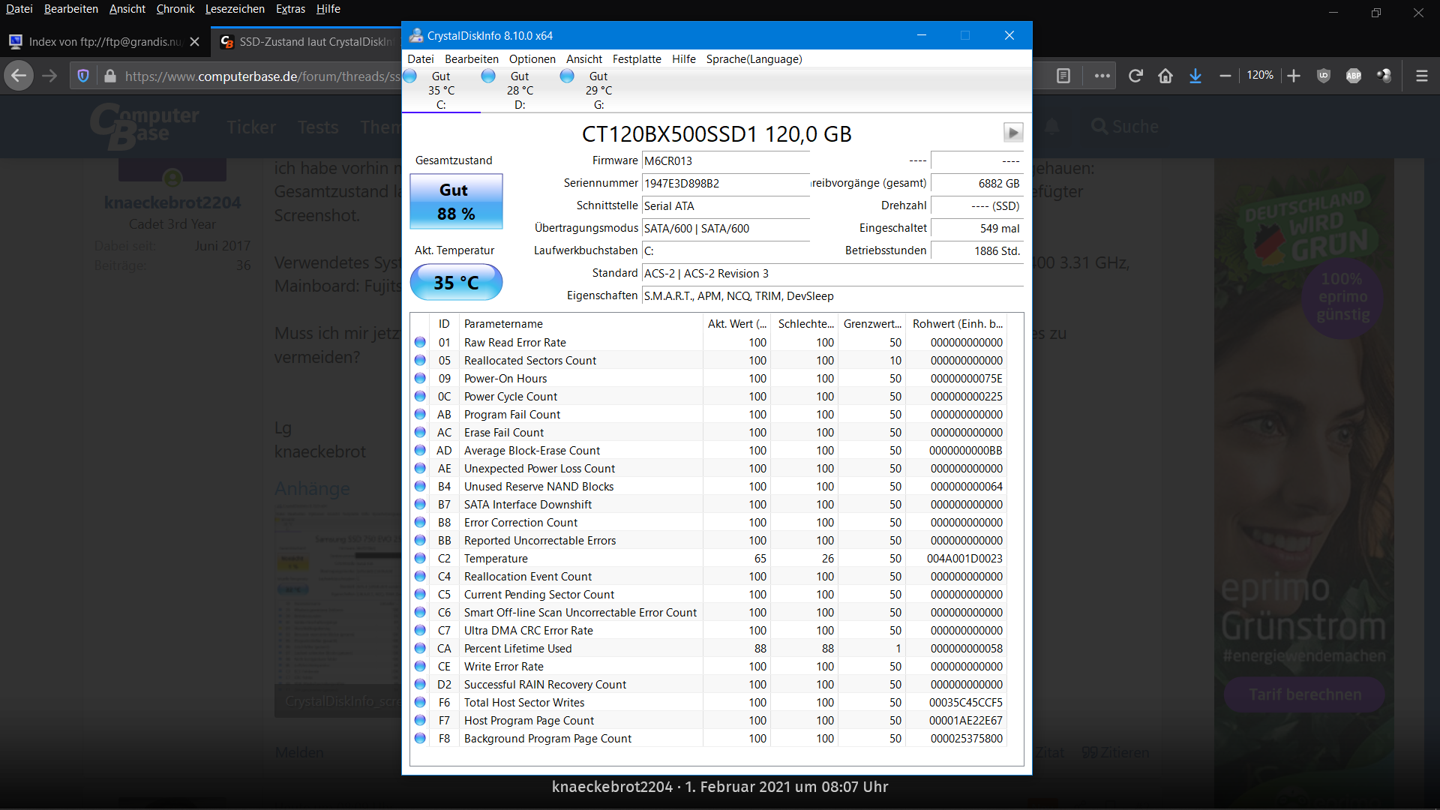Viewport: 1440px width, 810px height.
Task: Open the Sprache(Language) menu
Action: [x=754, y=59]
